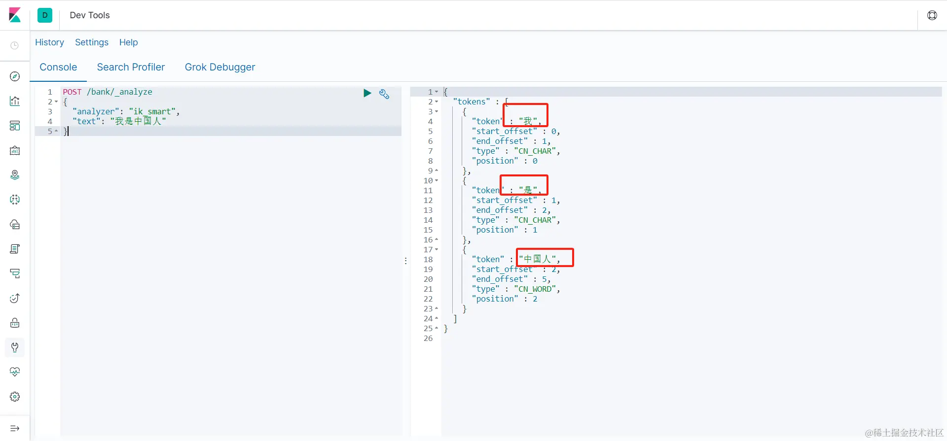Click "position" : 2 line
Screen dimensions: 947x441
pyautogui.click(x=505, y=299)
